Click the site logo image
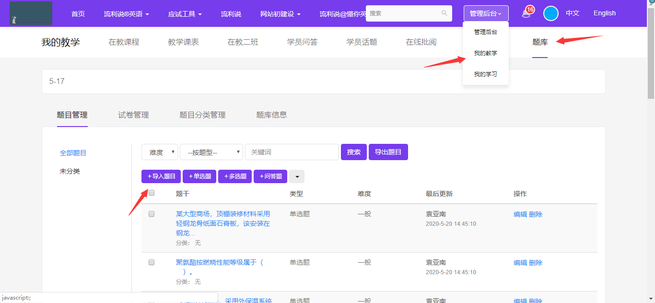Viewport: 655px width, 303px height. pyautogui.click(x=31, y=13)
